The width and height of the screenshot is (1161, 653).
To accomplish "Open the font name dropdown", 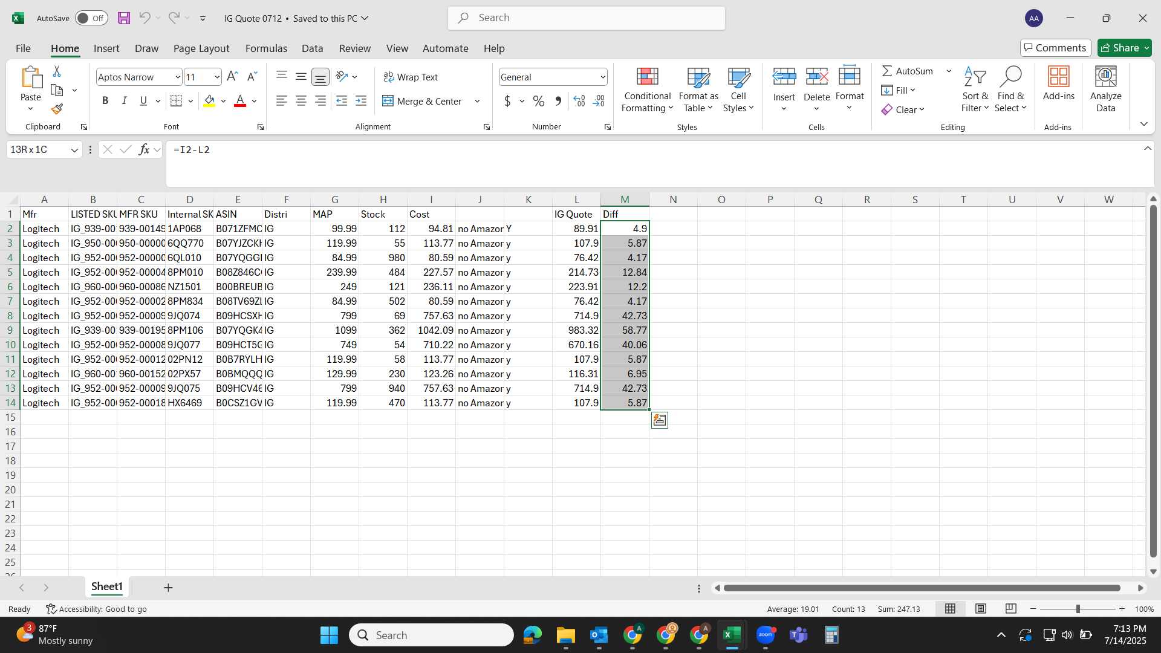I will pos(178,77).
